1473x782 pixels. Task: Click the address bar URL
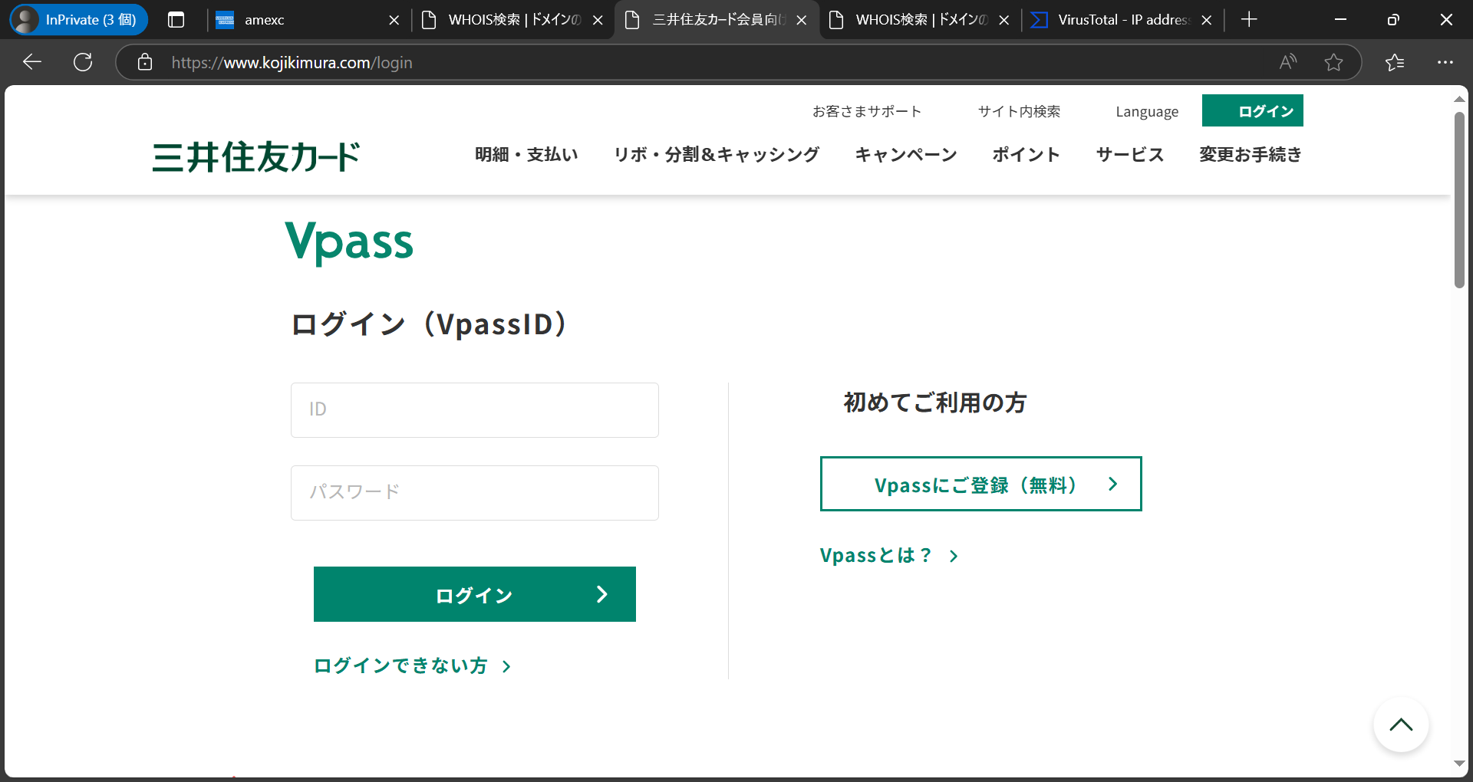[292, 63]
